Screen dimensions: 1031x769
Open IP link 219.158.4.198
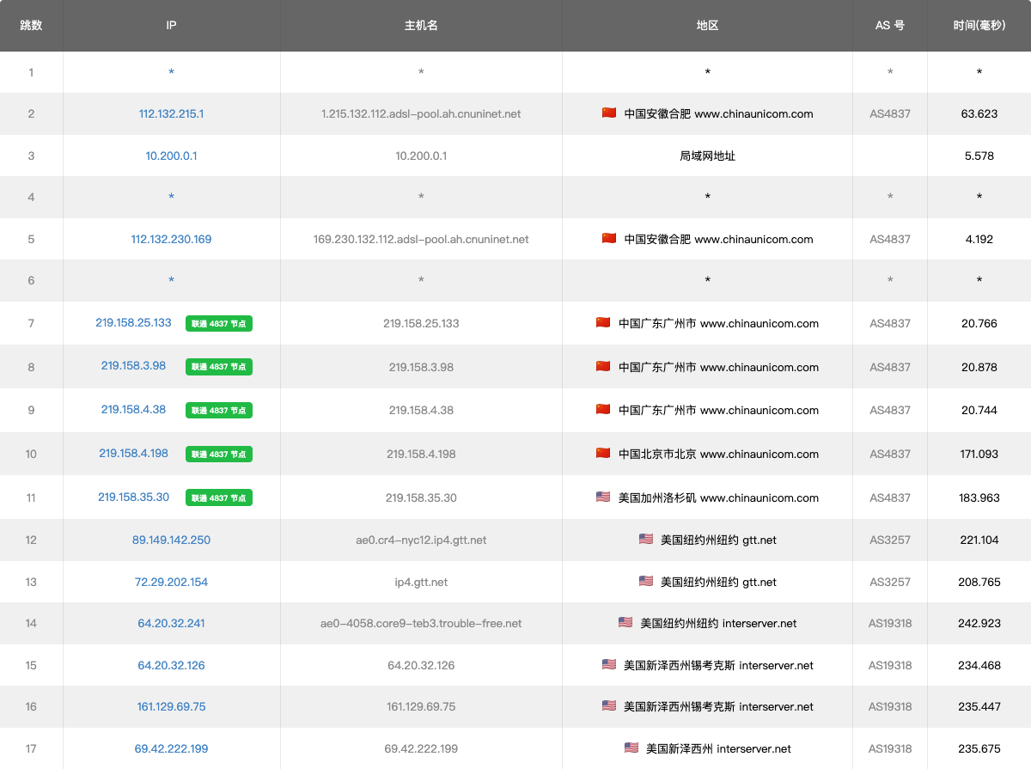click(133, 453)
